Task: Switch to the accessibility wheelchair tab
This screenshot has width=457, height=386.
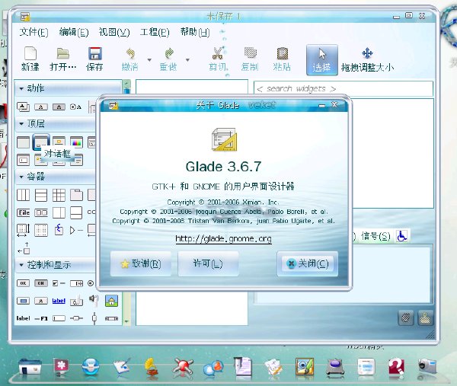Action: pos(402,236)
